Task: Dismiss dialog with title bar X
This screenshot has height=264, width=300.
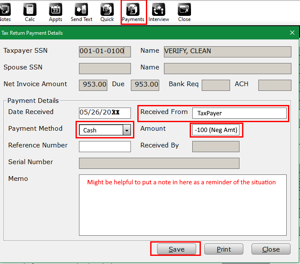Action: pyautogui.click(x=292, y=33)
